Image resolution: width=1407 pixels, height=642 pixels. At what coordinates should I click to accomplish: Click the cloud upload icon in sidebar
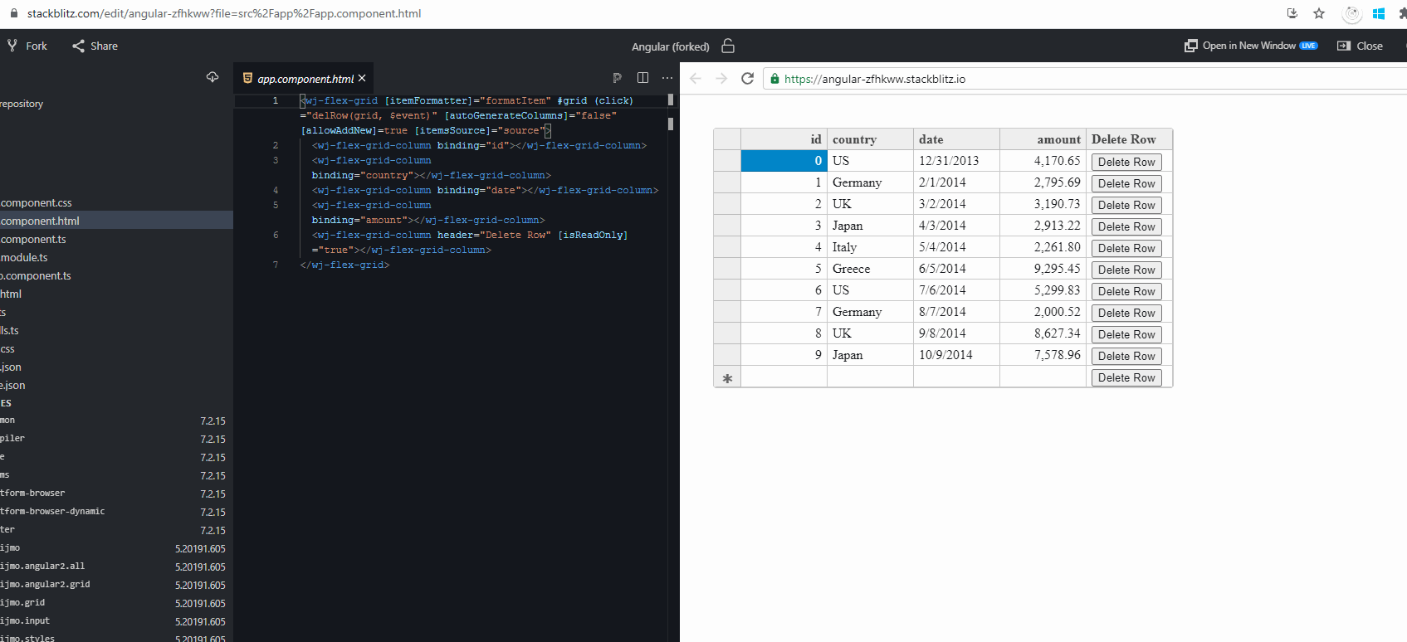pyautogui.click(x=213, y=77)
